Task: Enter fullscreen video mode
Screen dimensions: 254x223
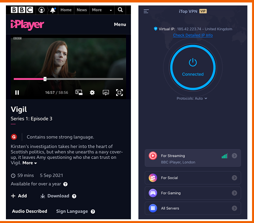Action: [x=120, y=93]
